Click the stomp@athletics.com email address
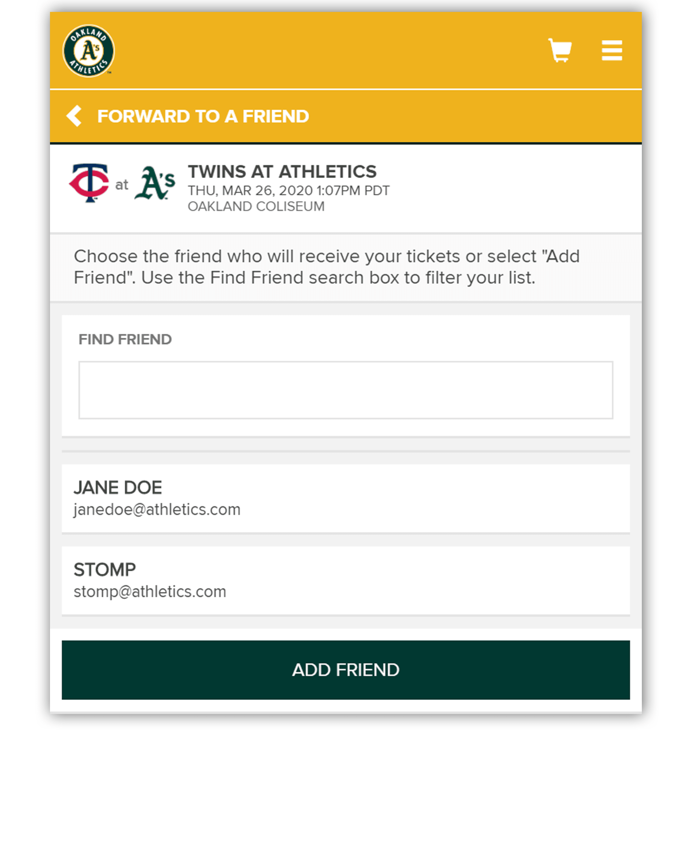Viewport: 690px width, 863px height. (x=150, y=592)
